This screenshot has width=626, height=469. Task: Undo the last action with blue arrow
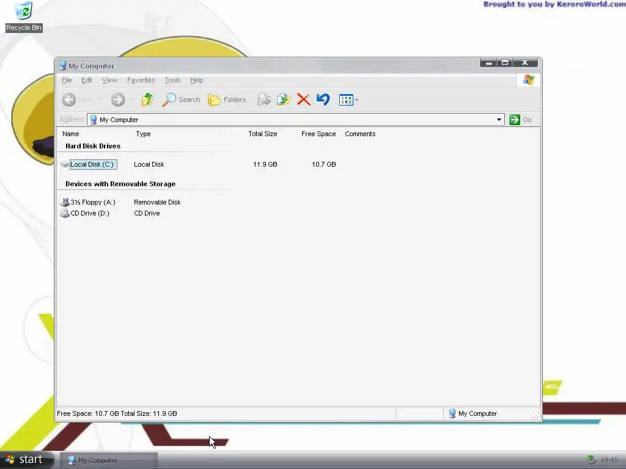point(323,100)
